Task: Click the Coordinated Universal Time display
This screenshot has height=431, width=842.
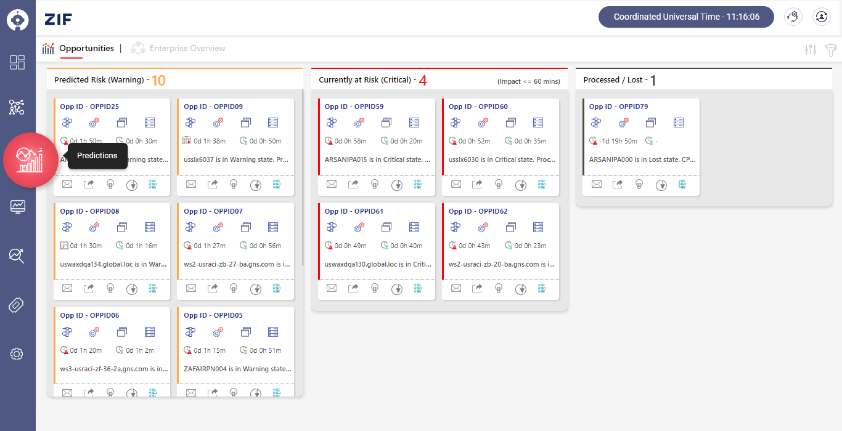Action: tap(685, 17)
